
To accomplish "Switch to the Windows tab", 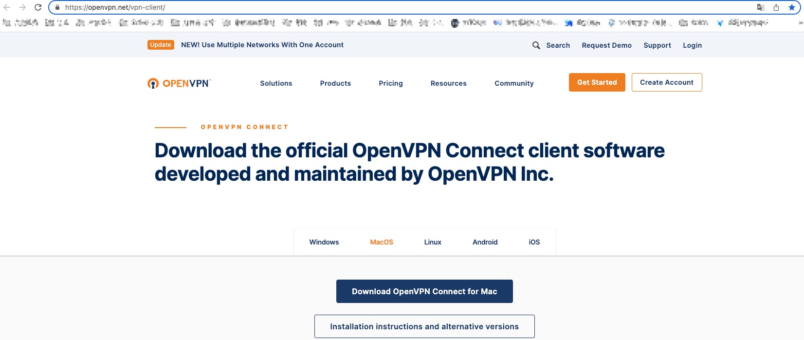I will pyautogui.click(x=324, y=242).
